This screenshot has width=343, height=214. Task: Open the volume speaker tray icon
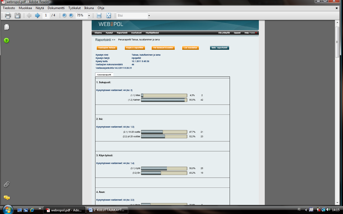tap(328, 209)
